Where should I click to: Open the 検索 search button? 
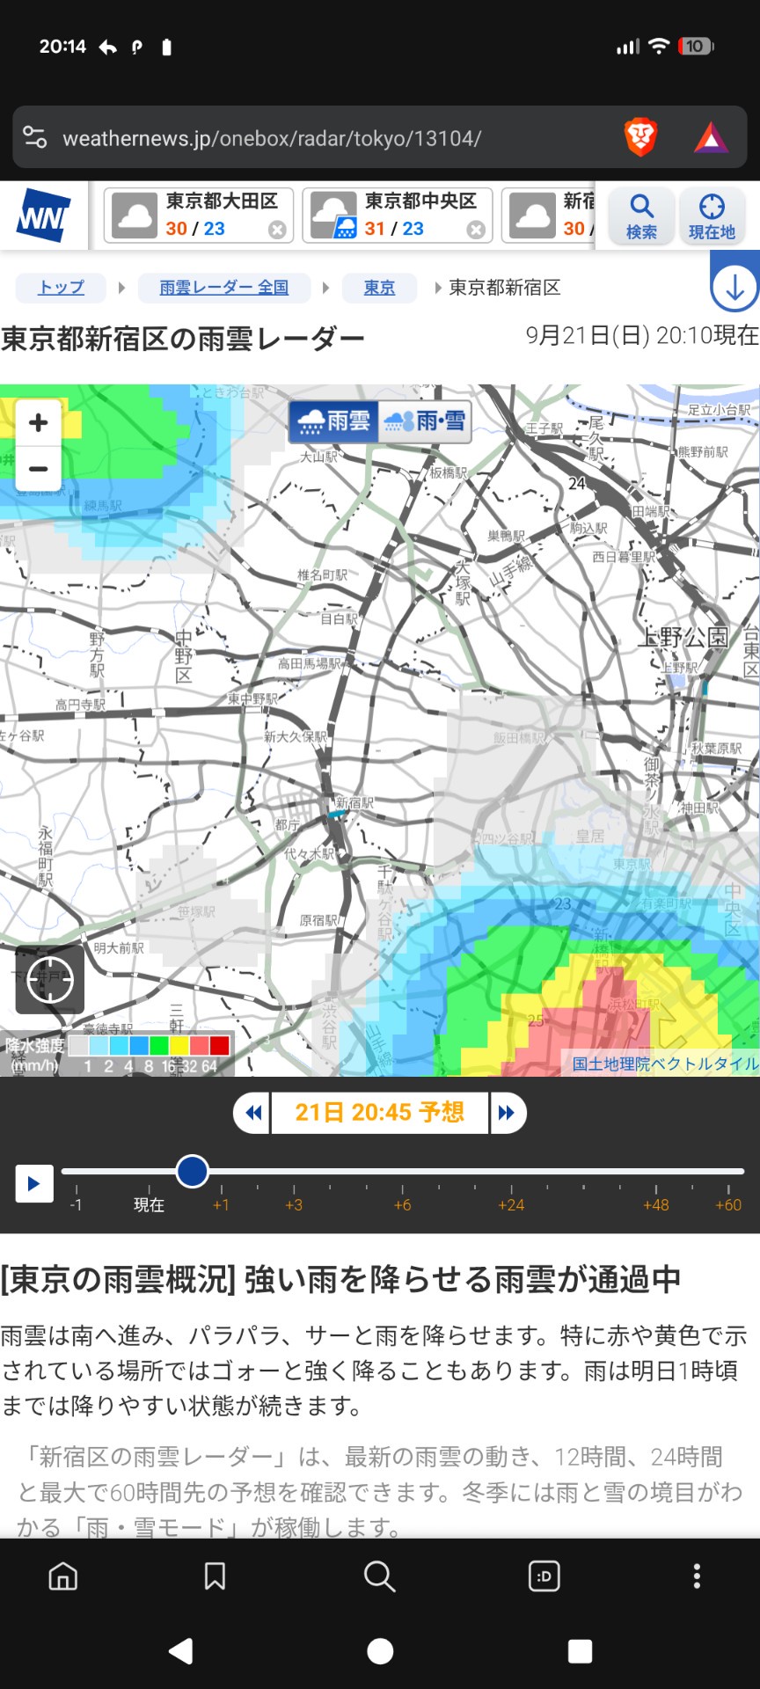coord(641,216)
